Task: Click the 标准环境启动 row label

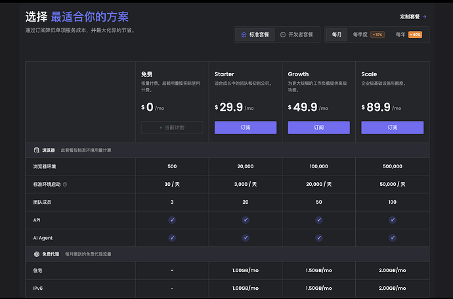Action: point(47,185)
